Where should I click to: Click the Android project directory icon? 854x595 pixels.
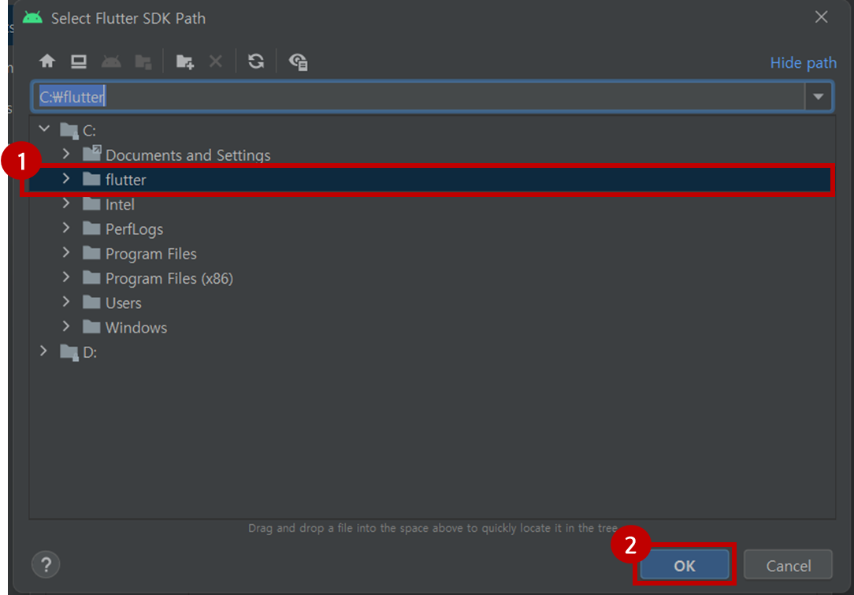tap(111, 61)
